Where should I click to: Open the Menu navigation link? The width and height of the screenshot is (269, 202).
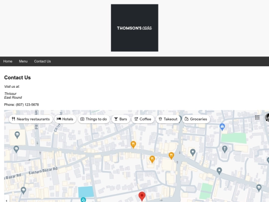(23, 61)
